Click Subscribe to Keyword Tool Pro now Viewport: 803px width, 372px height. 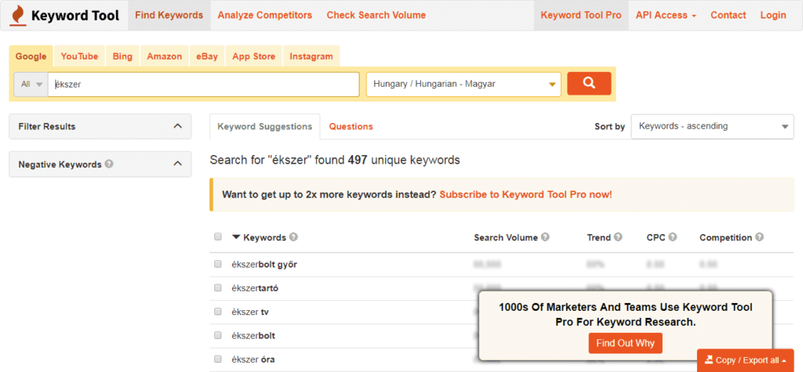[526, 194]
